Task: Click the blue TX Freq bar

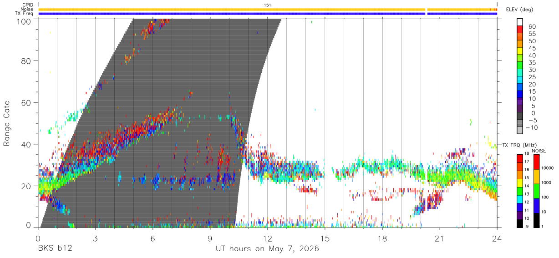Action: click(x=268, y=14)
